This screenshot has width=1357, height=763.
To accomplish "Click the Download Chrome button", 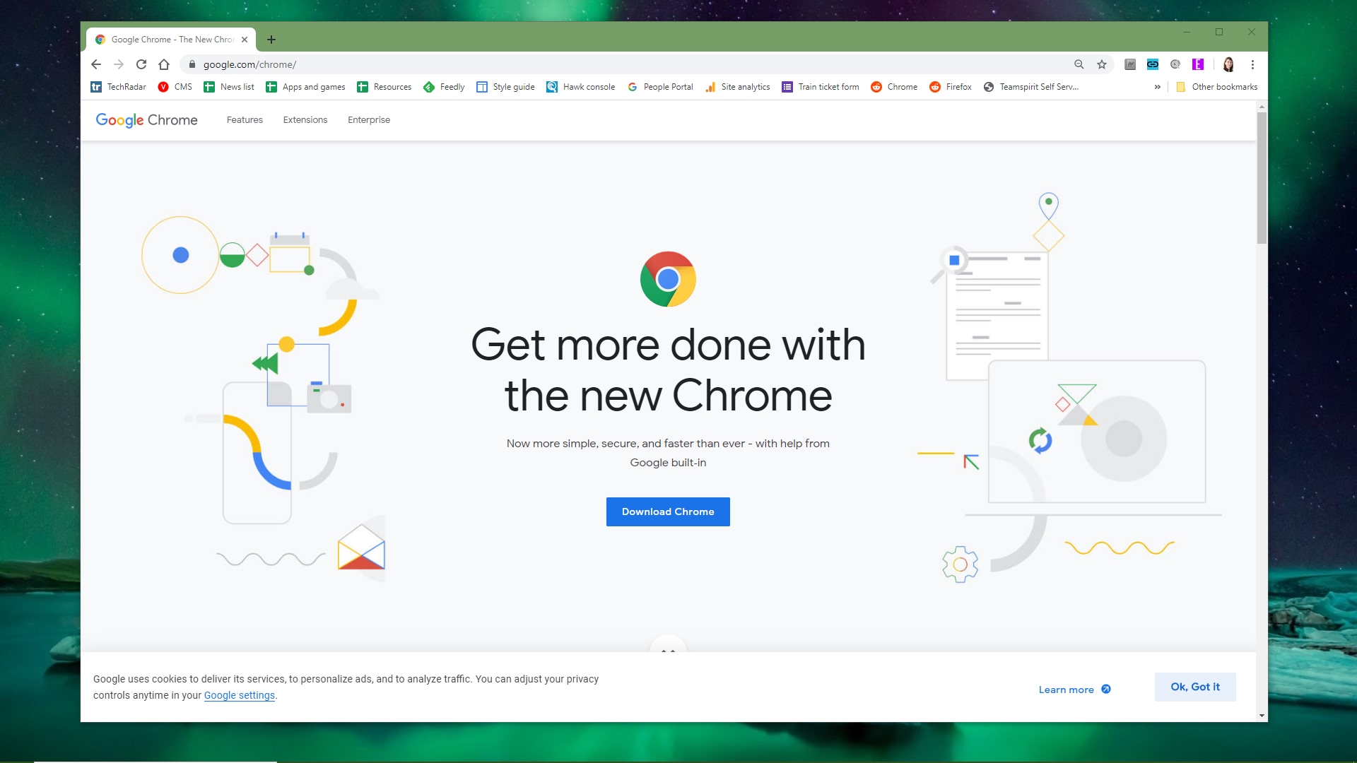I will pos(667,511).
